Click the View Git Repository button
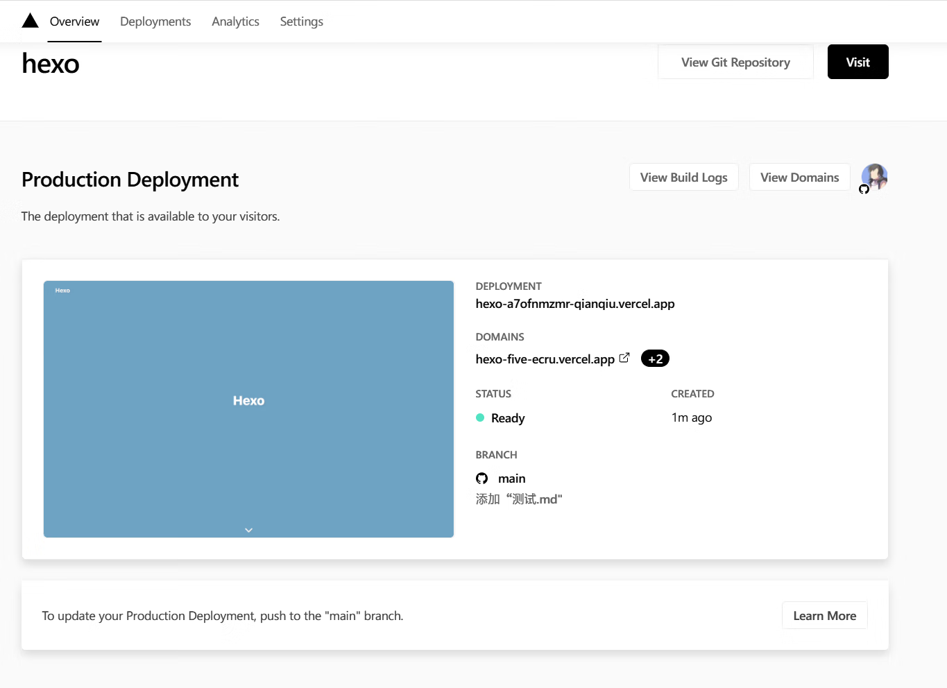 735,62
